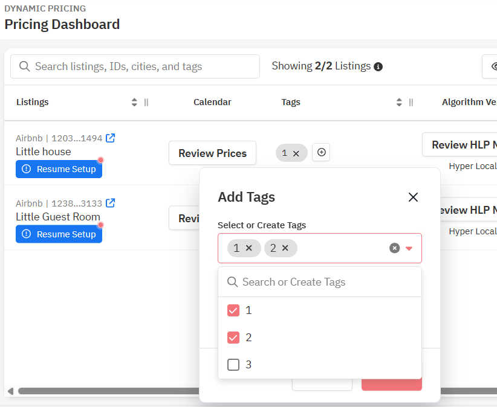Uncheck tag 2 checkbox
The height and width of the screenshot is (407, 497).
pyautogui.click(x=233, y=338)
